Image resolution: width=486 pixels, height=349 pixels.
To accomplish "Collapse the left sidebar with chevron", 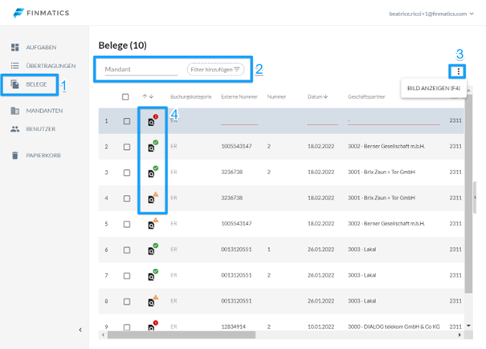I will pos(80,330).
